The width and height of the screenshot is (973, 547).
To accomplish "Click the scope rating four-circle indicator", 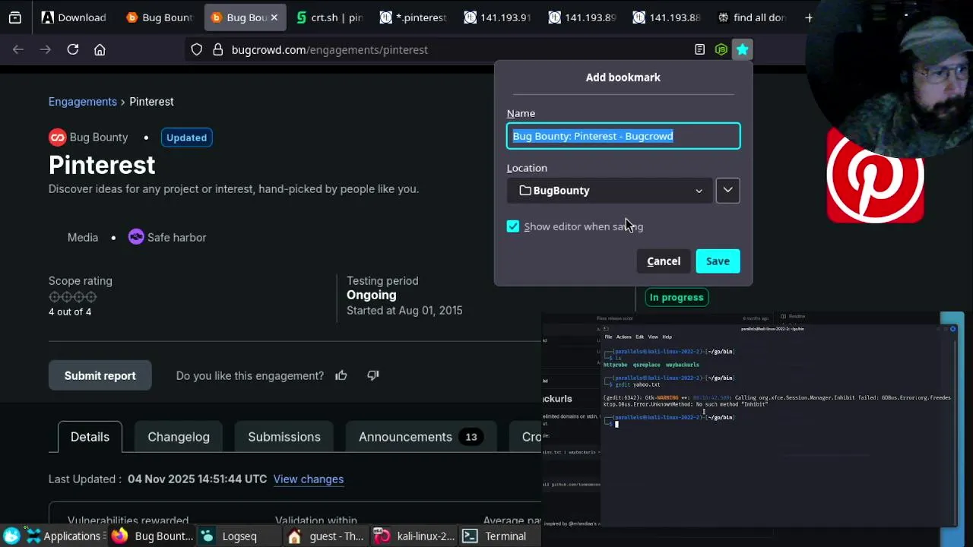I will 73,297.
